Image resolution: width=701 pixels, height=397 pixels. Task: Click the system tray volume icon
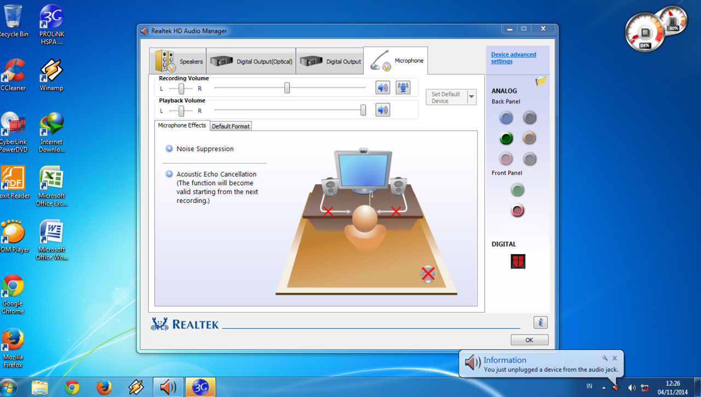(631, 387)
